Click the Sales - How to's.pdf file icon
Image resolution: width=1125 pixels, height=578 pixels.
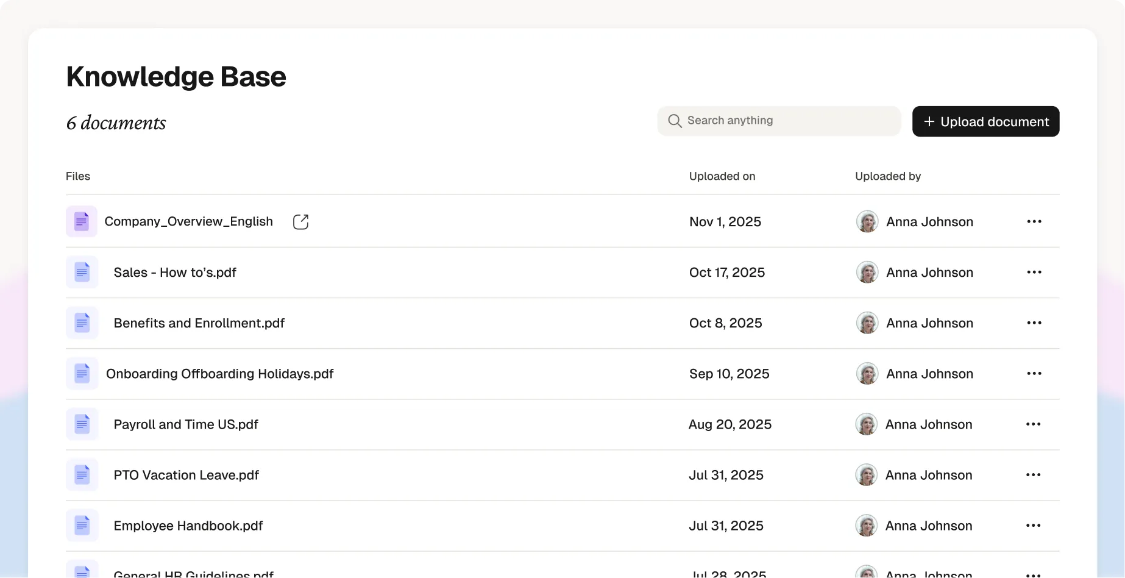pos(82,272)
